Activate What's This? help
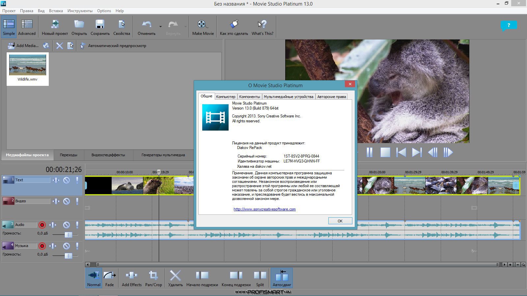 tap(263, 27)
